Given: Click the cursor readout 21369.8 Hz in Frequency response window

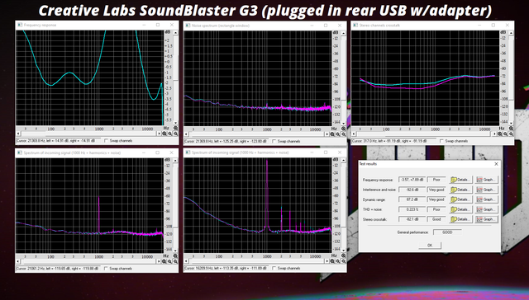Looking at the screenshot, I should pos(59,141).
